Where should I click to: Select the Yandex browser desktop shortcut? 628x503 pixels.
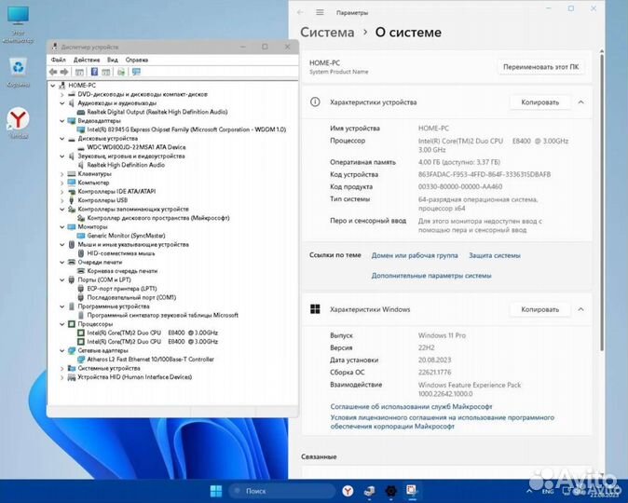pos(18,123)
